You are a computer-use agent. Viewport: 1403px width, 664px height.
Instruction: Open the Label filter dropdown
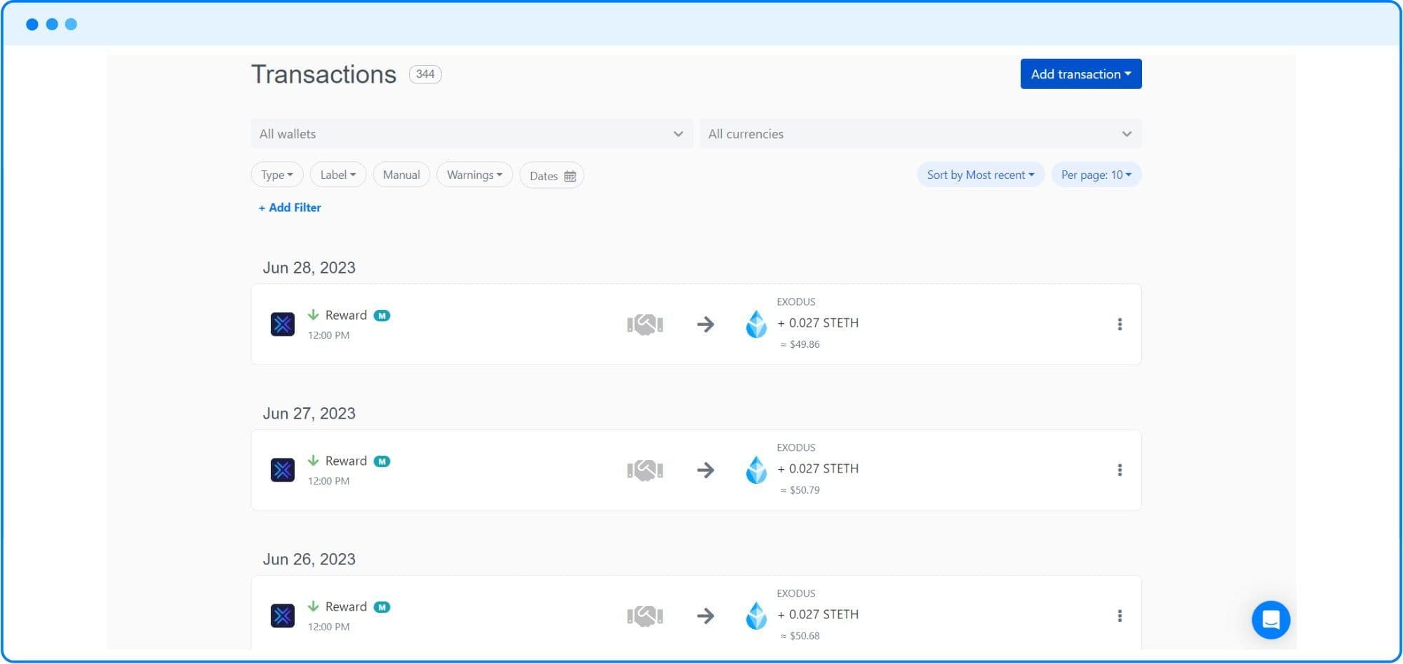[x=338, y=175]
